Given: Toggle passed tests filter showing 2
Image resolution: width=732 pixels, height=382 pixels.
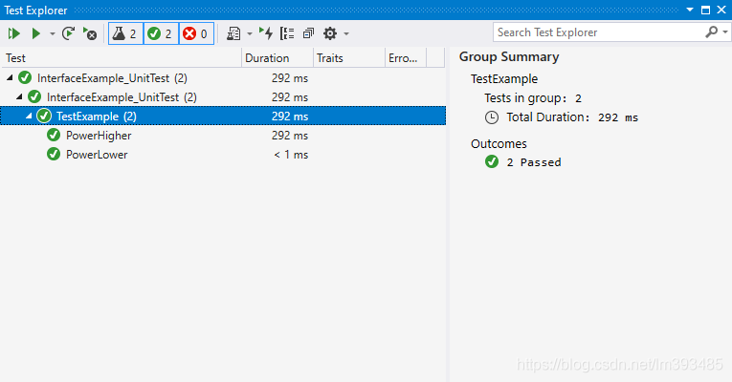Looking at the screenshot, I should [161, 33].
